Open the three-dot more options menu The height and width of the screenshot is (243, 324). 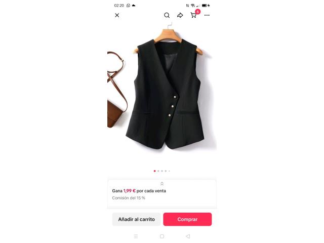(207, 15)
